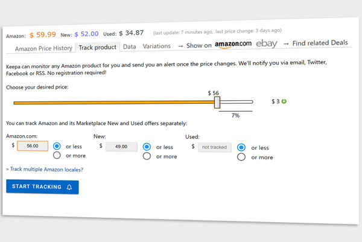Switch to the Data tab
This screenshot has height=242, width=362.
(130, 46)
